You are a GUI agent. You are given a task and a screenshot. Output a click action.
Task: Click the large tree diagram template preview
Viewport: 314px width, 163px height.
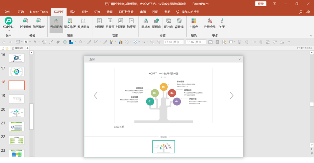pyautogui.click(x=164, y=95)
